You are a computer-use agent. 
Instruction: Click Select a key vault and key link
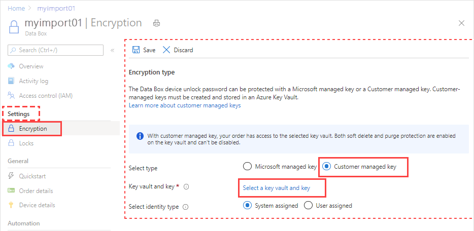tap(276, 188)
